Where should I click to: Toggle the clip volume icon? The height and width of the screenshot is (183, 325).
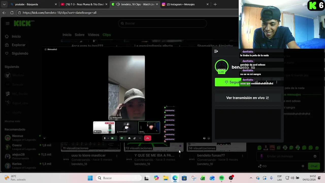pyautogui.click(x=204, y=138)
